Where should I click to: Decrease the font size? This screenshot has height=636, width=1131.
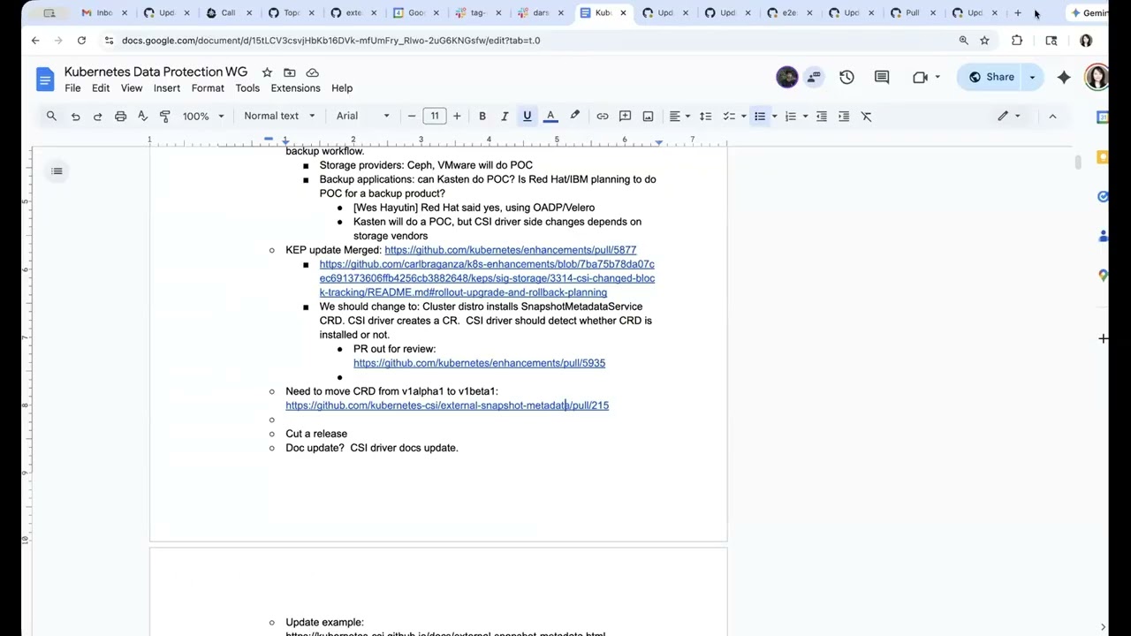point(412,116)
